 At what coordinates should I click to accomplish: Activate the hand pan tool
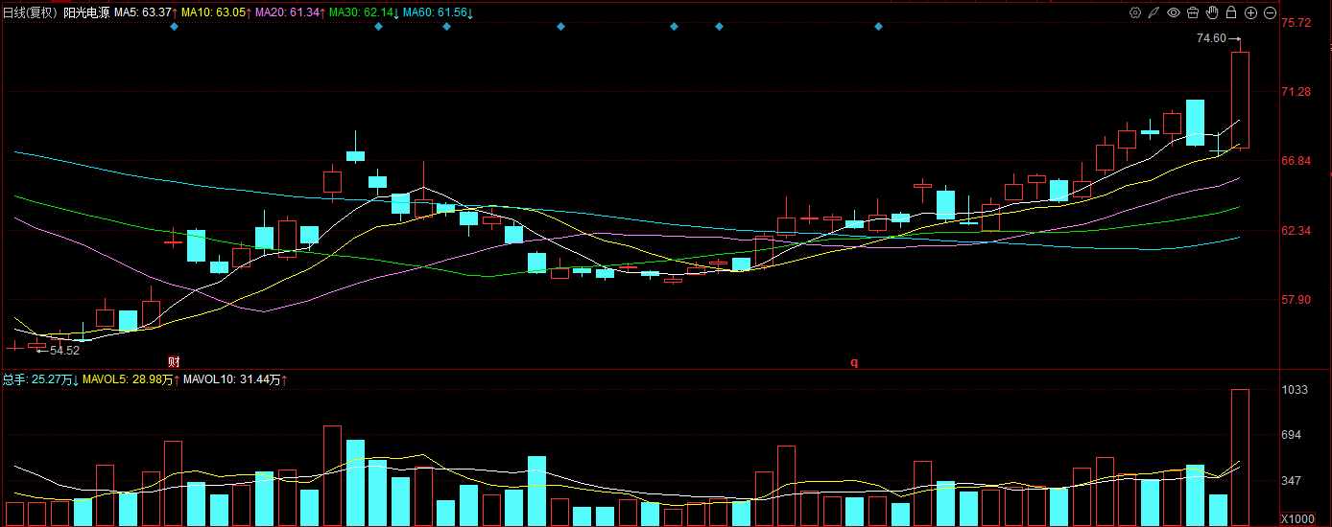tap(1212, 12)
